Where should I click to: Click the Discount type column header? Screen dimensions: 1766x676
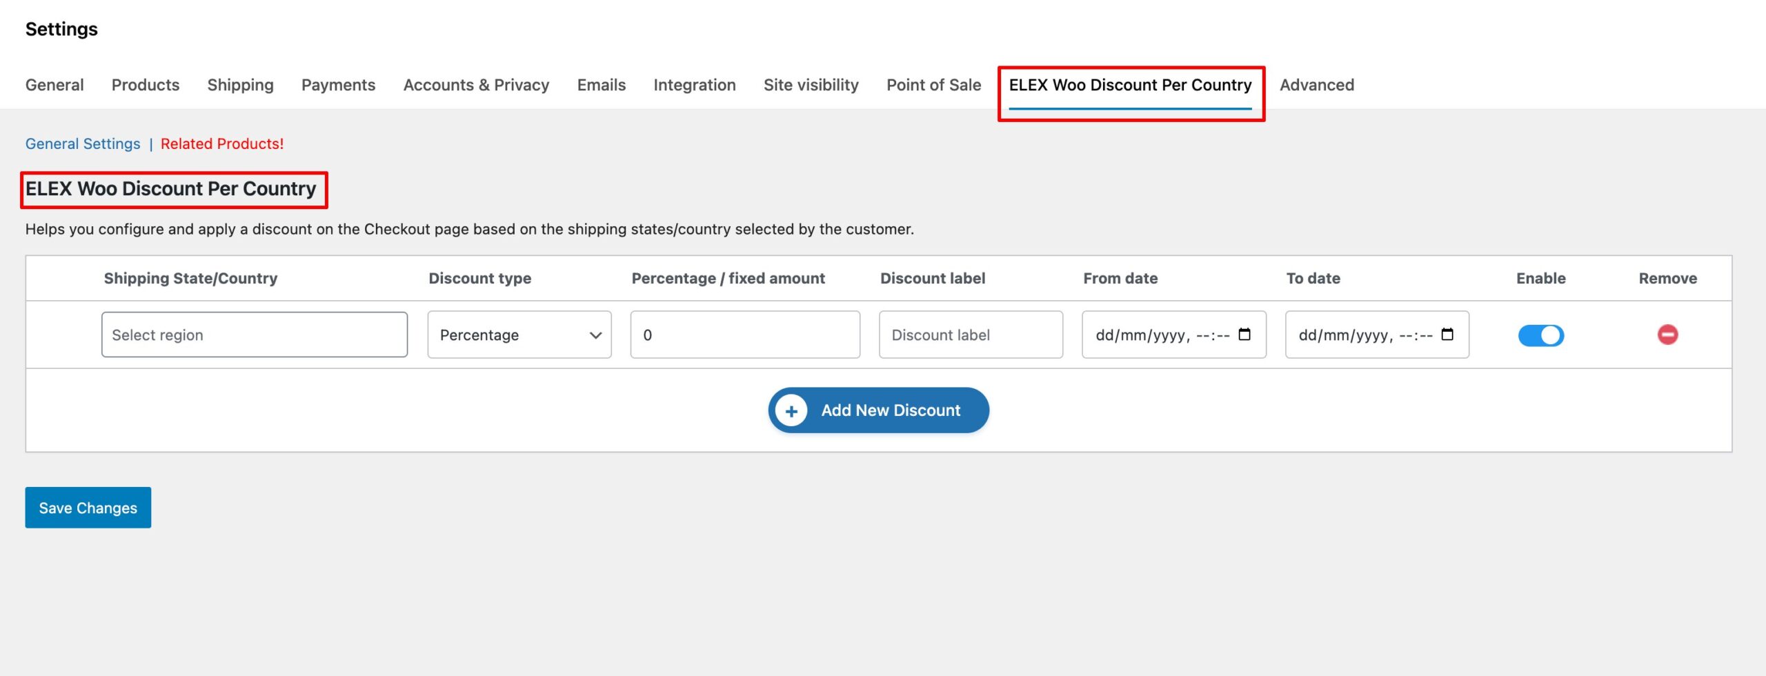click(x=480, y=278)
